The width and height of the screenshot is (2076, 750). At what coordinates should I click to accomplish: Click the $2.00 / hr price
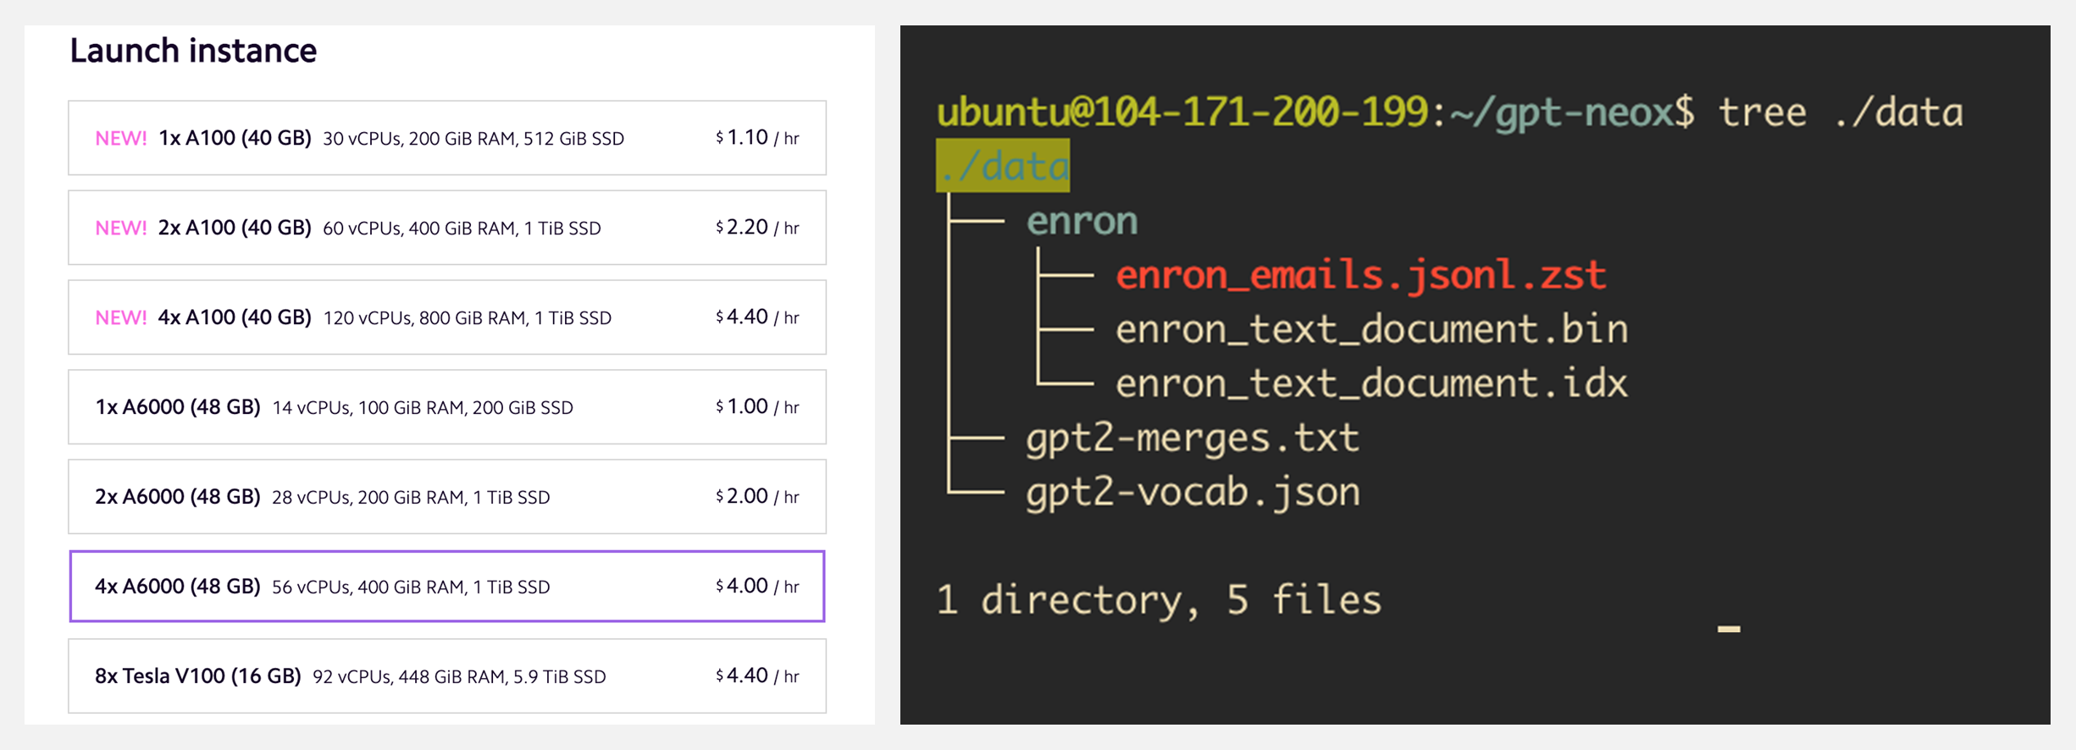(757, 497)
